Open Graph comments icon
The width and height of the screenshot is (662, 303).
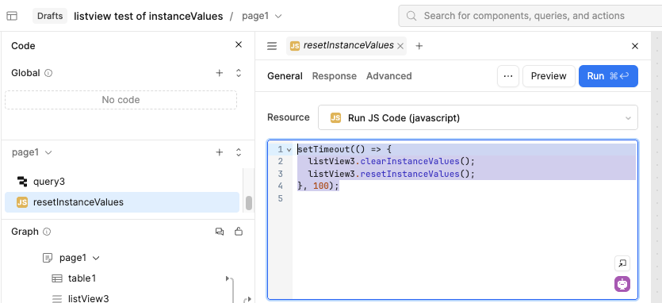[220, 232]
